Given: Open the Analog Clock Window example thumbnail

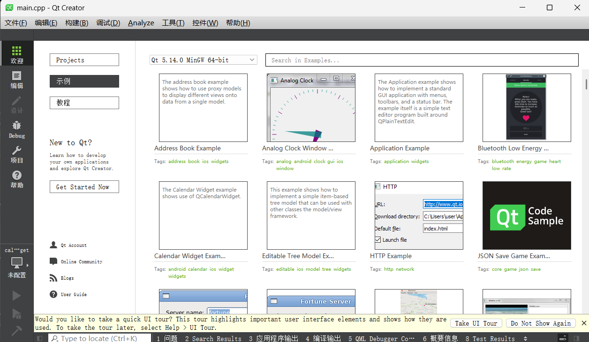Looking at the screenshot, I should click(x=311, y=108).
